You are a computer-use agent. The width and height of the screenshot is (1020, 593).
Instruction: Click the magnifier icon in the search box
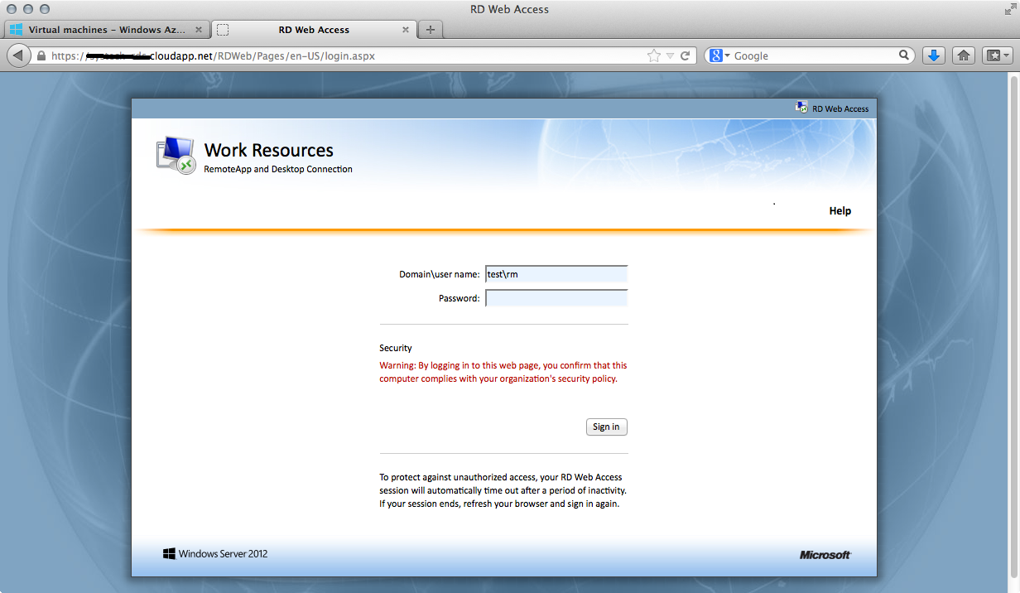904,55
